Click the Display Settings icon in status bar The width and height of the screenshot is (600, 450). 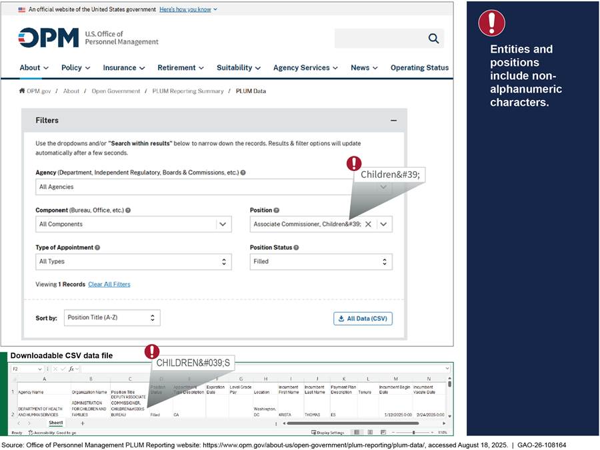point(313,433)
